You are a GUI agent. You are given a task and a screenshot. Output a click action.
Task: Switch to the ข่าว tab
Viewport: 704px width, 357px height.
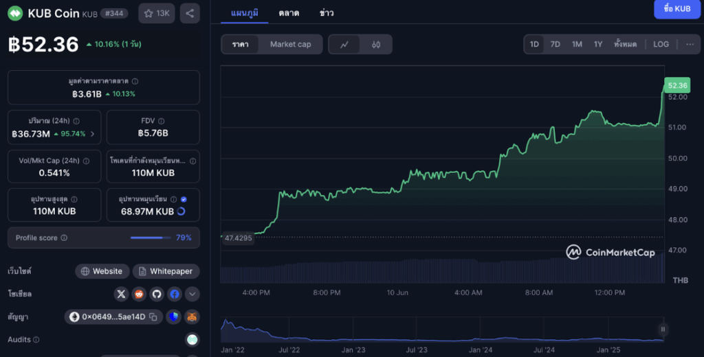pos(327,12)
